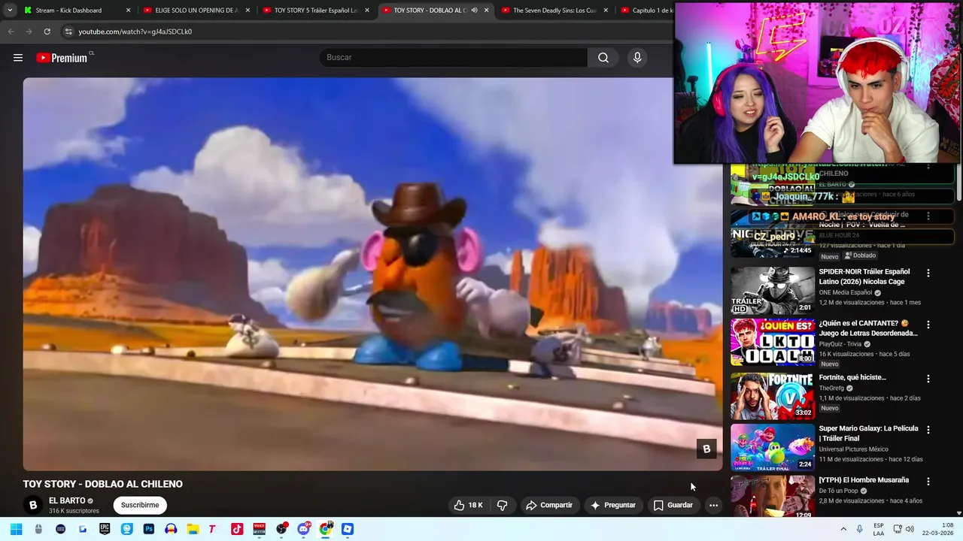Open ESP LAA language selector
This screenshot has height=541, width=963.
click(879, 529)
